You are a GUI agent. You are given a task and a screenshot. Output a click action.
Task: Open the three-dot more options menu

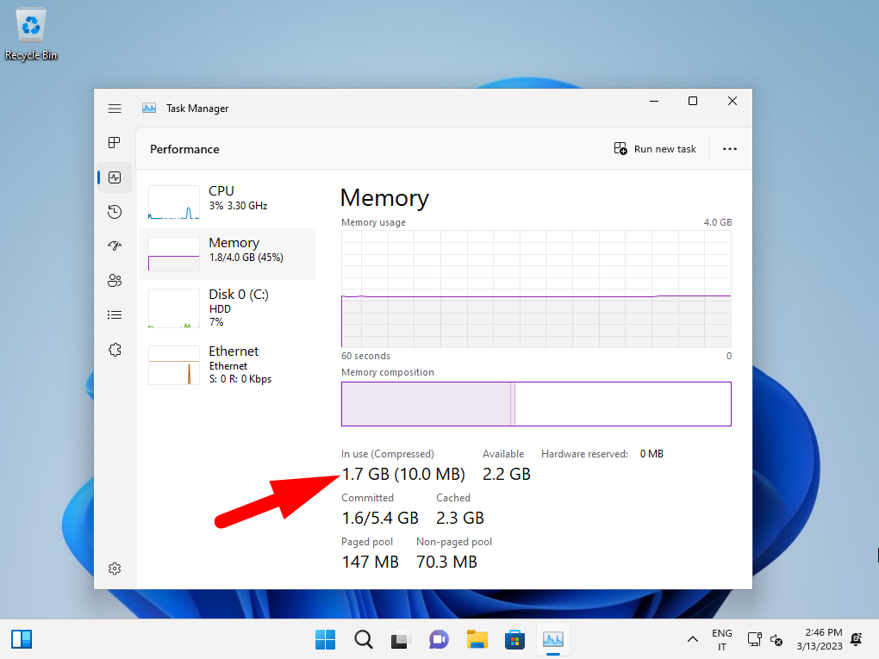729,149
